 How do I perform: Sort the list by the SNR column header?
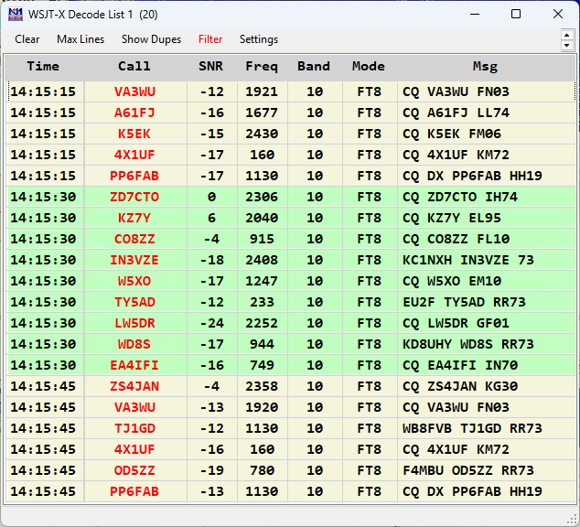(x=210, y=67)
